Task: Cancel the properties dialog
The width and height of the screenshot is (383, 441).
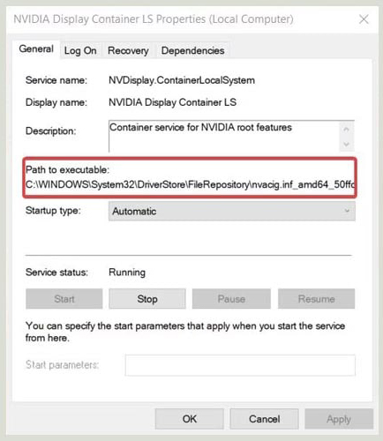Action: pos(264,419)
